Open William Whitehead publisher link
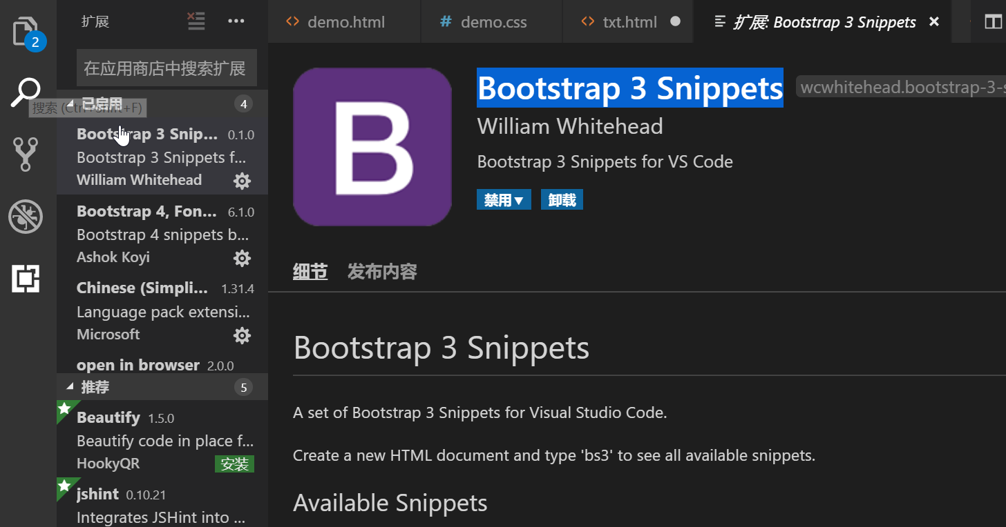This screenshot has width=1006, height=527. point(570,126)
